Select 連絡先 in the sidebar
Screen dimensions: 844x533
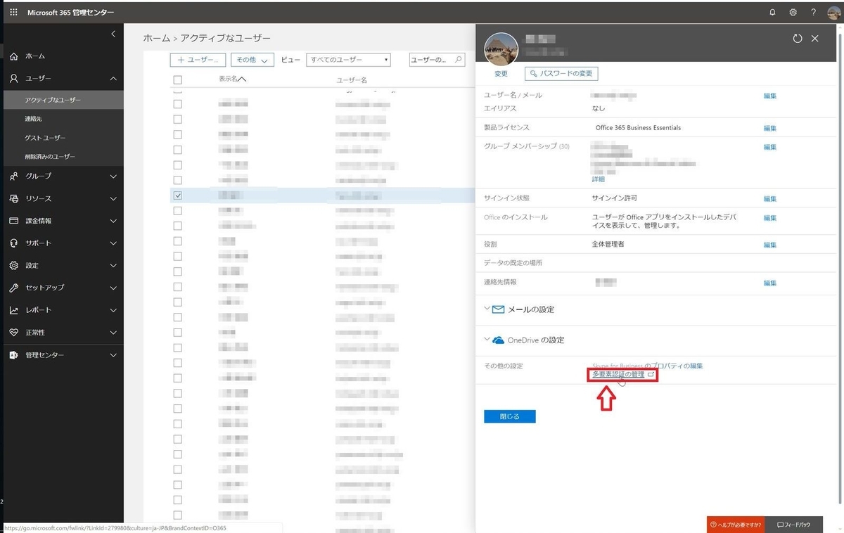[32, 118]
